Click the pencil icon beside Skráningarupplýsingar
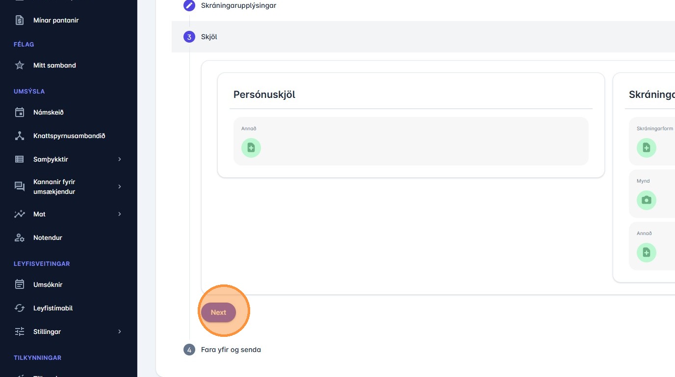Viewport: 675px width, 377px height. pyautogui.click(x=189, y=6)
